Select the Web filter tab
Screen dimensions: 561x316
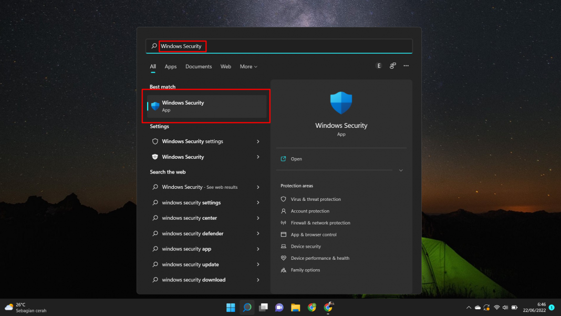pyautogui.click(x=226, y=67)
